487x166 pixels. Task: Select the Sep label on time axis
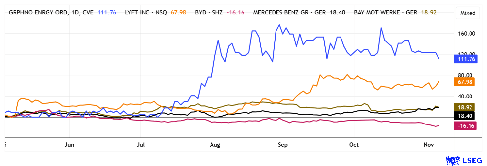(x=283, y=144)
